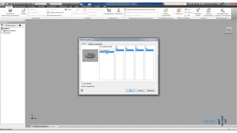Click the help search input field
Screen dimensions: 237x133
[175, 4]
